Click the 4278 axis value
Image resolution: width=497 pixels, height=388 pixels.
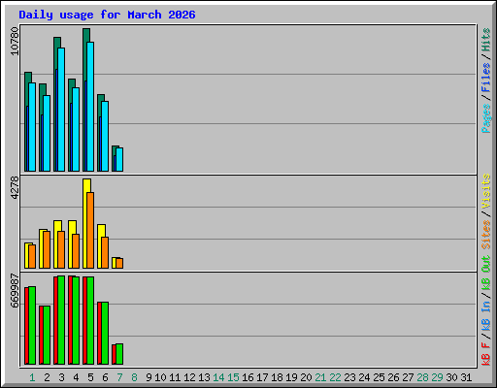coord(15,187)
